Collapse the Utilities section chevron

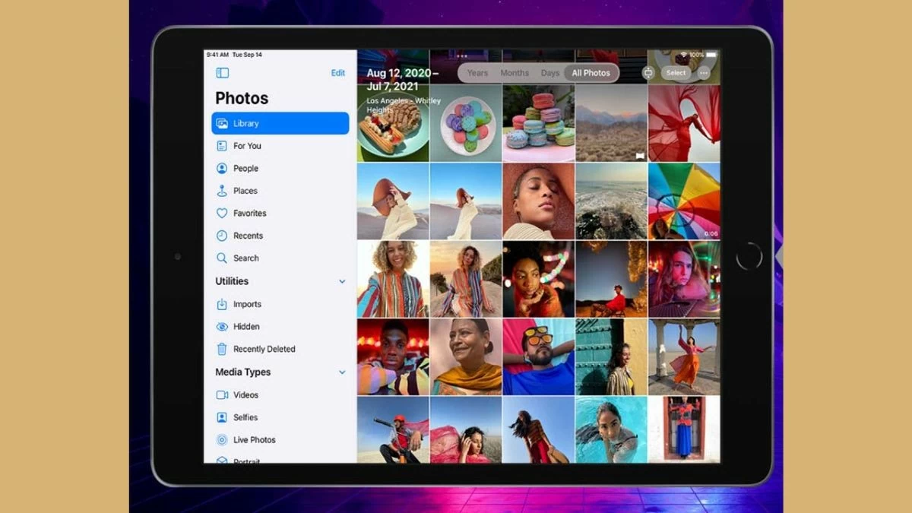342,281
